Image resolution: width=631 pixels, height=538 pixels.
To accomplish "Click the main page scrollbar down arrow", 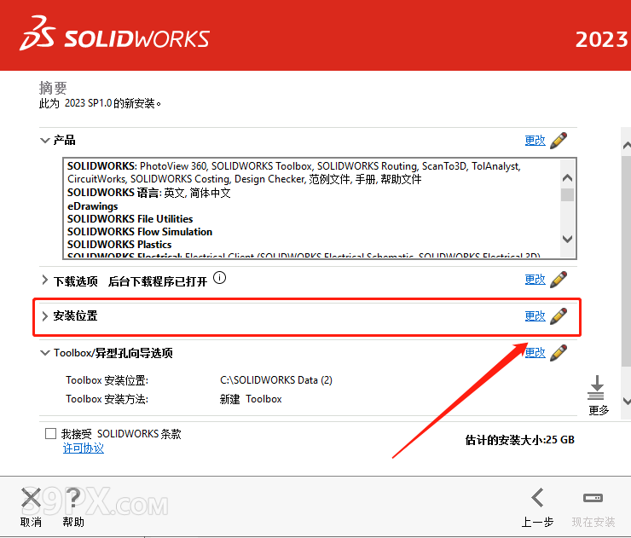I will click(x=625, y=401).
